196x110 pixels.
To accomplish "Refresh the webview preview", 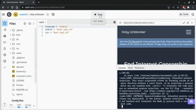I will [120, 23].
